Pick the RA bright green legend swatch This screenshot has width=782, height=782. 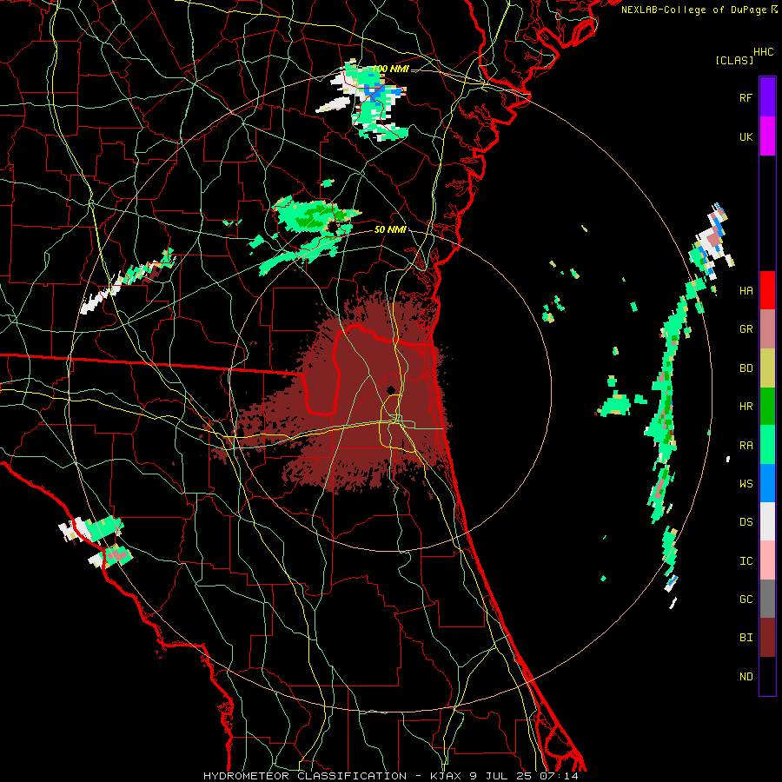[767, 445]
